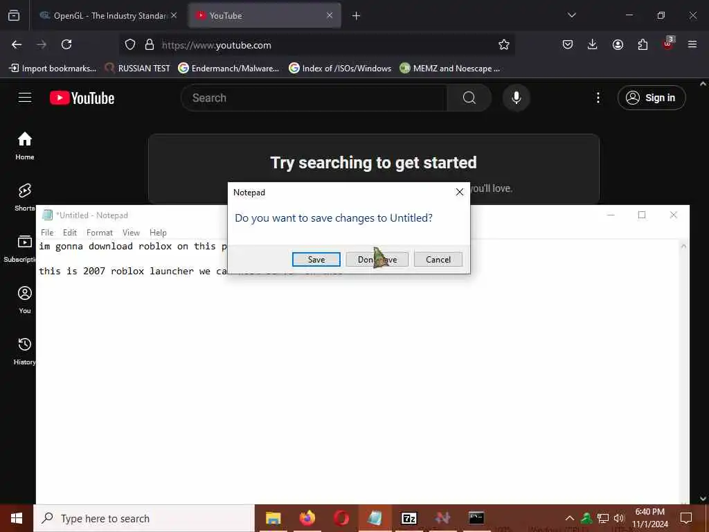Viewport: 709px width, 532px height.
Task: Show hidden system tray icons
Action: pyautogui.click(x=570, y=518)
